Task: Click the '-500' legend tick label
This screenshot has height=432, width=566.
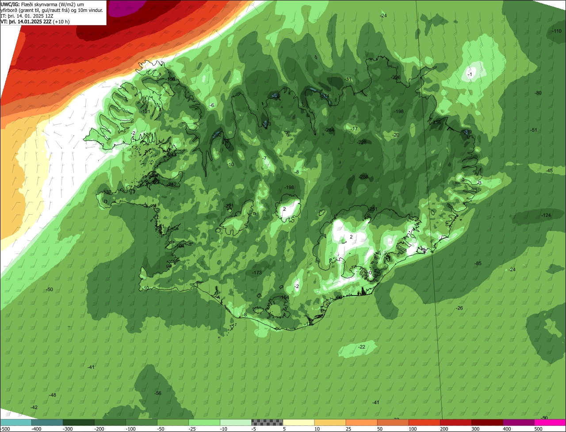Action: (x=5, y=429)
